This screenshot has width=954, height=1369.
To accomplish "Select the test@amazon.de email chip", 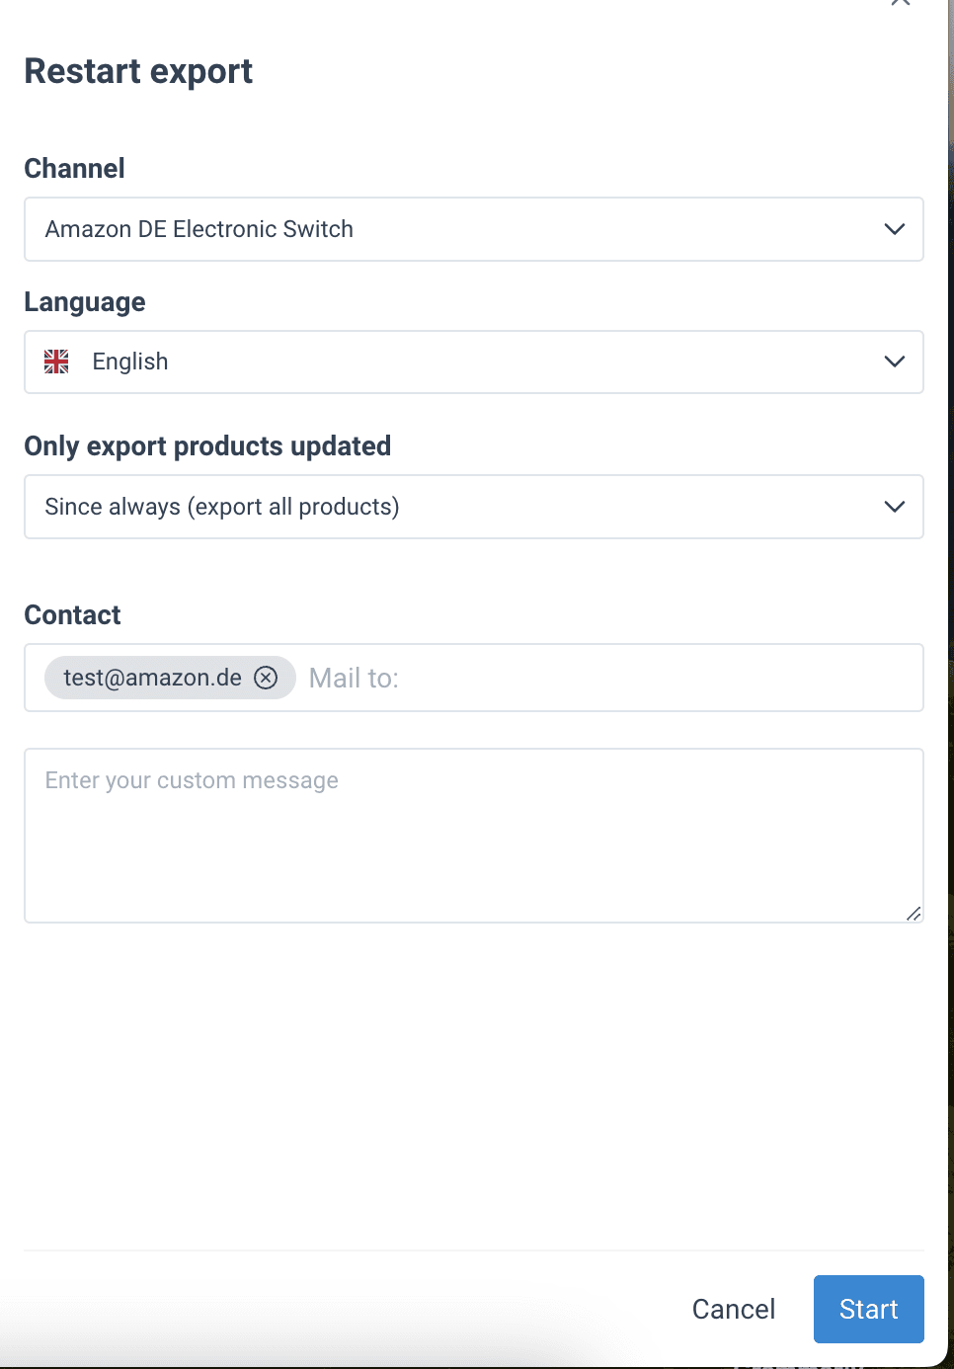I will point(153,678).
